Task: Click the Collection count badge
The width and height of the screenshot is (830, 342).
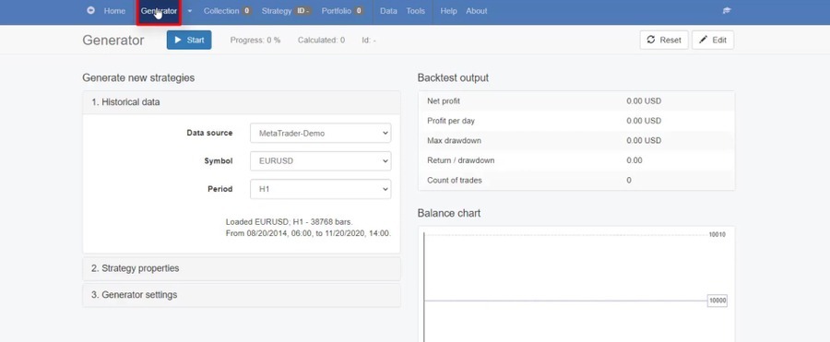Action: [246, 10]
